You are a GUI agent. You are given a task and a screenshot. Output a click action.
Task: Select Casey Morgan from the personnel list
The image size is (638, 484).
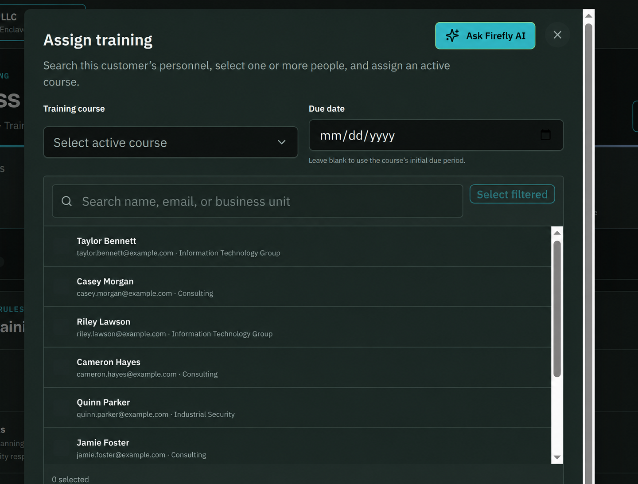[x=297, y=287]
